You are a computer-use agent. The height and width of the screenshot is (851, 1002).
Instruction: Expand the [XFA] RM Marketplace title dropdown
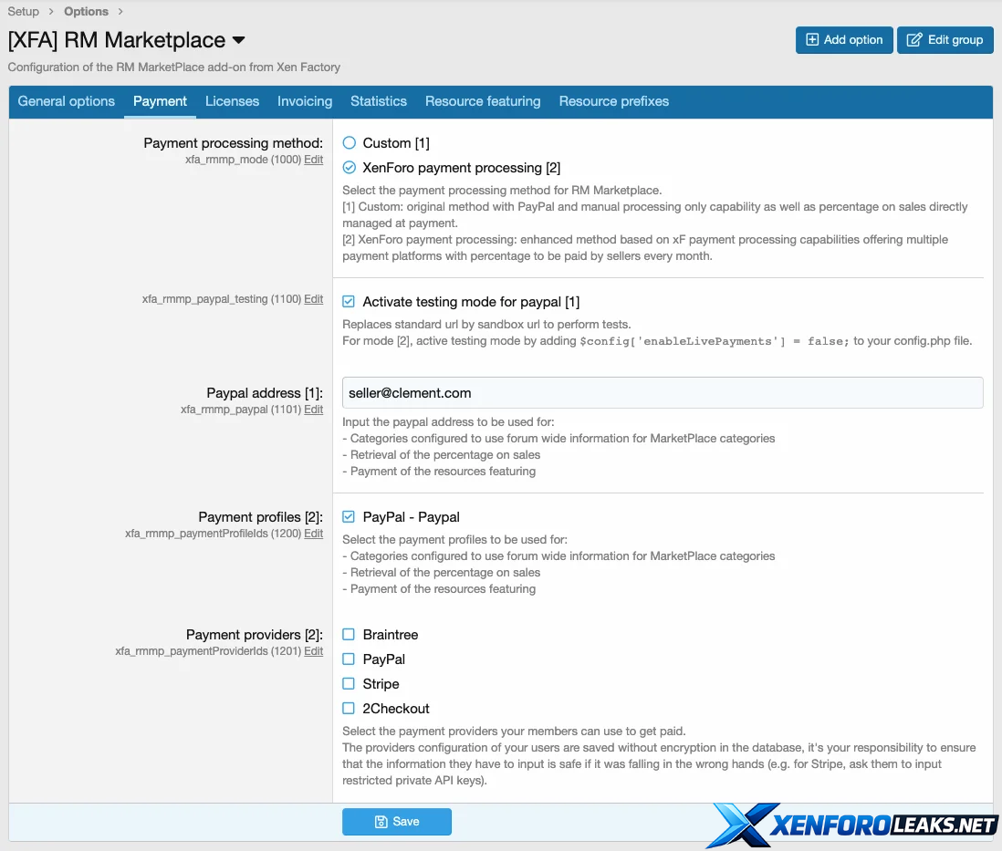coord(239,41)
